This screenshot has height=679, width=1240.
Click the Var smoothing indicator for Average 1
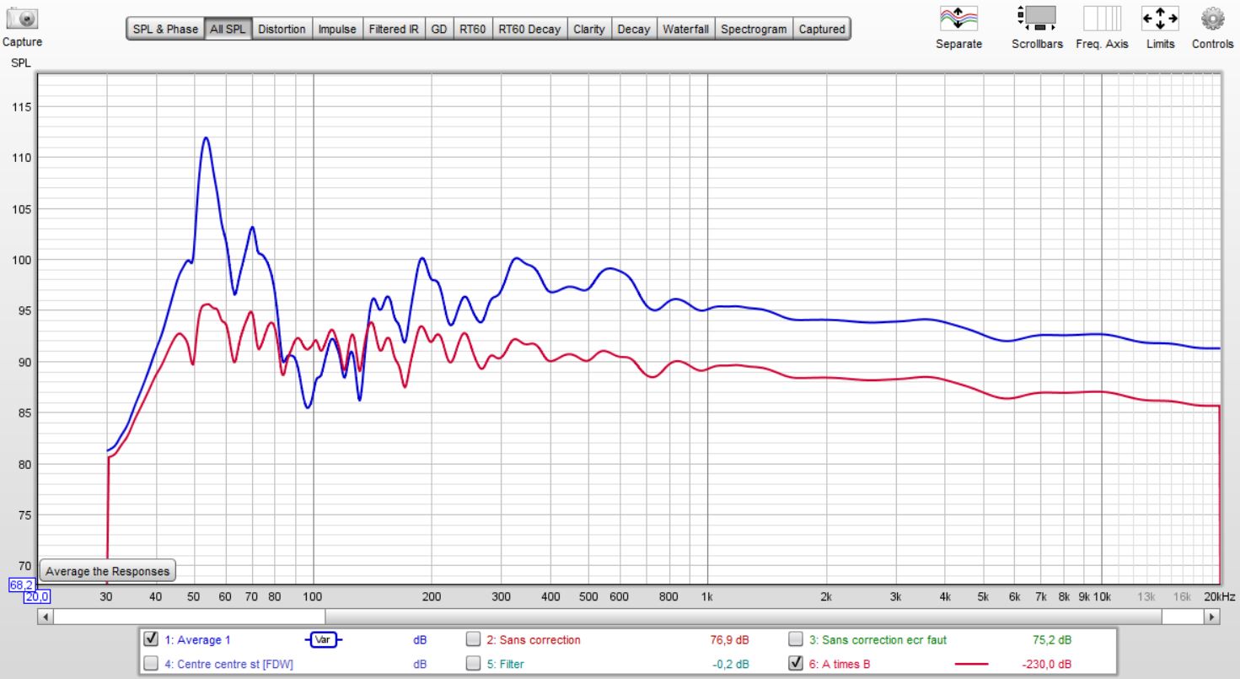coord(325,640)
